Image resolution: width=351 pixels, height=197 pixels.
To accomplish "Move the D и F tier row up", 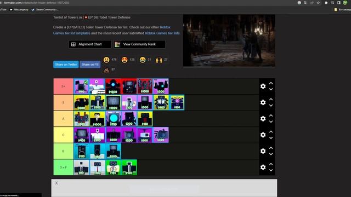I will point(271,164).
